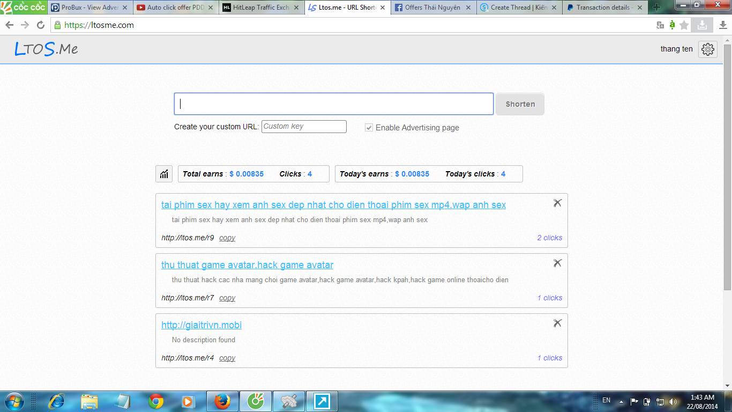The height and width of the screenshot is (412, 732).
Task: Switch to the Offers Thái Nguyên tab
Action: (432, 8)
